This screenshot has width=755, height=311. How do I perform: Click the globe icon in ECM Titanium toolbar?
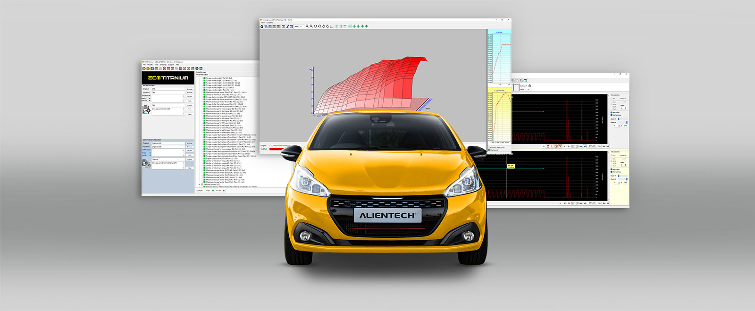tap(197, 69)
